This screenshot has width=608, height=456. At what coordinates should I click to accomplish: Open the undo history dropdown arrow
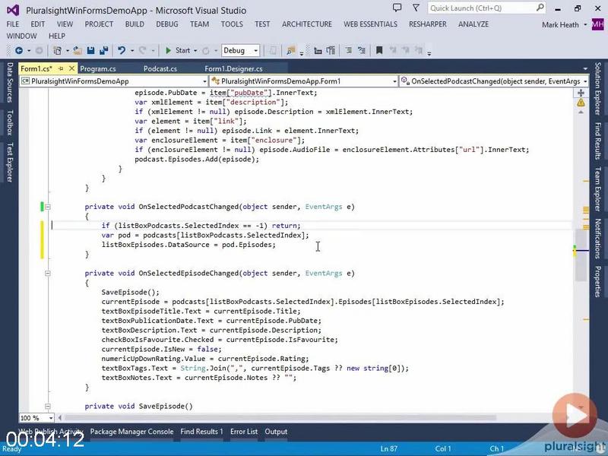131,51
